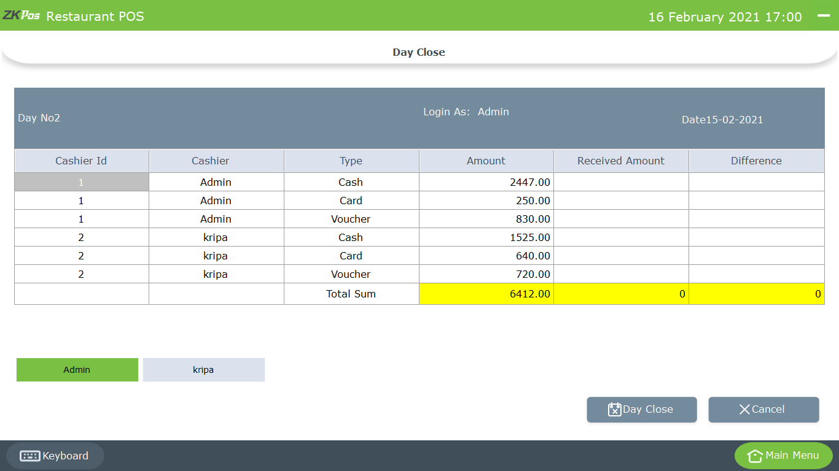Click the total sum 6412.00 cell
The width and height of the screenshot is (839, 471).
click(x=486, y=294)
